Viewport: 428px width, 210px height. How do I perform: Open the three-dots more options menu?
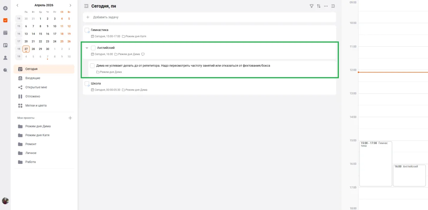tap(326, 6)
